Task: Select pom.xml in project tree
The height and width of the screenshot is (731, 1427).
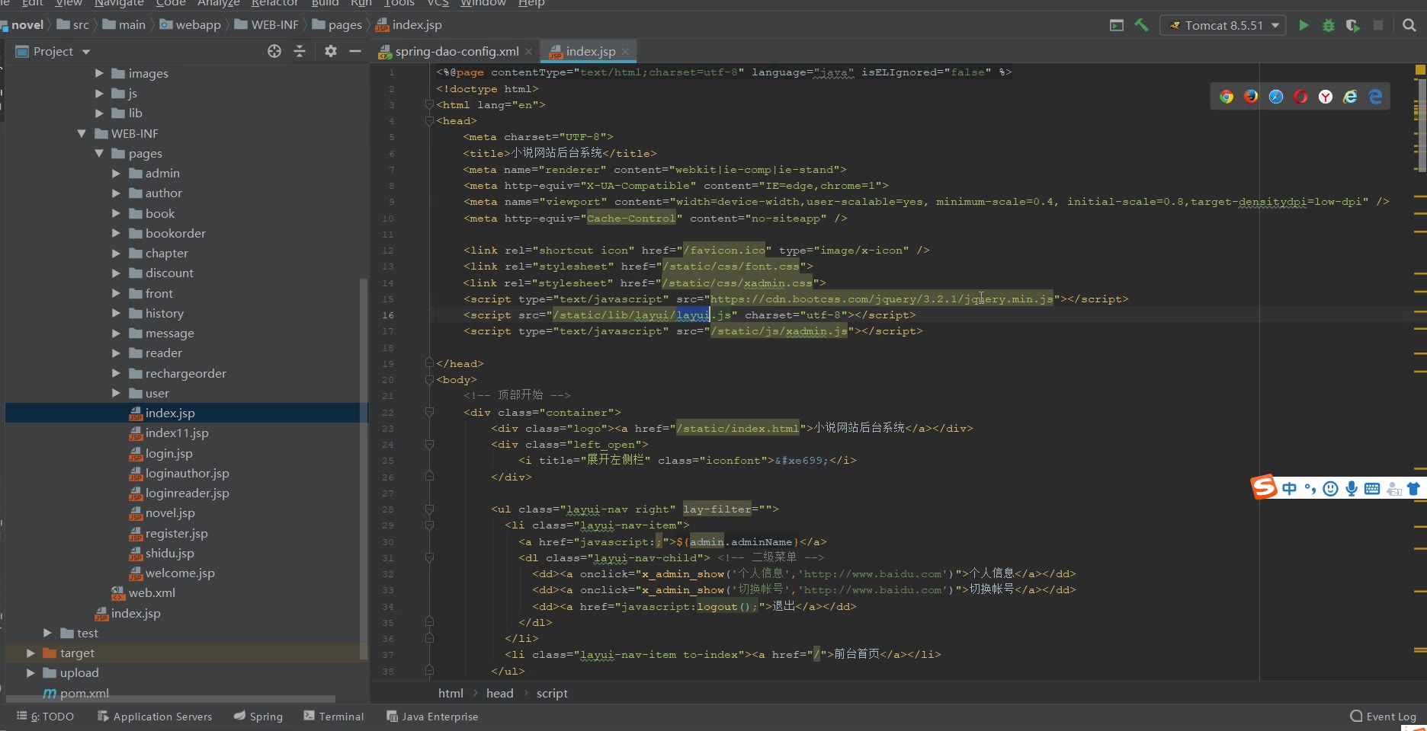Action: pyautogui.click(x=84, y=693)
